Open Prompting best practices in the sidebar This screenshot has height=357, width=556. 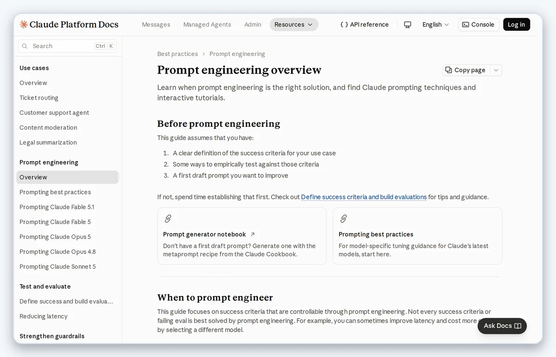pos(55,192)
